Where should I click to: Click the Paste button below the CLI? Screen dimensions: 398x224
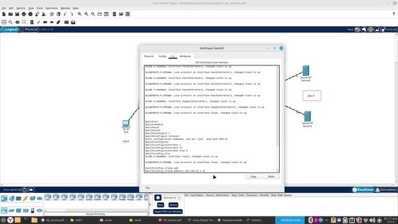tap(271, 177)
